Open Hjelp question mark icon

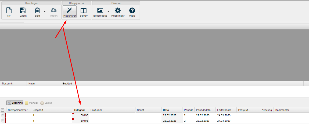pyautogui.click(x=132, y=11)
